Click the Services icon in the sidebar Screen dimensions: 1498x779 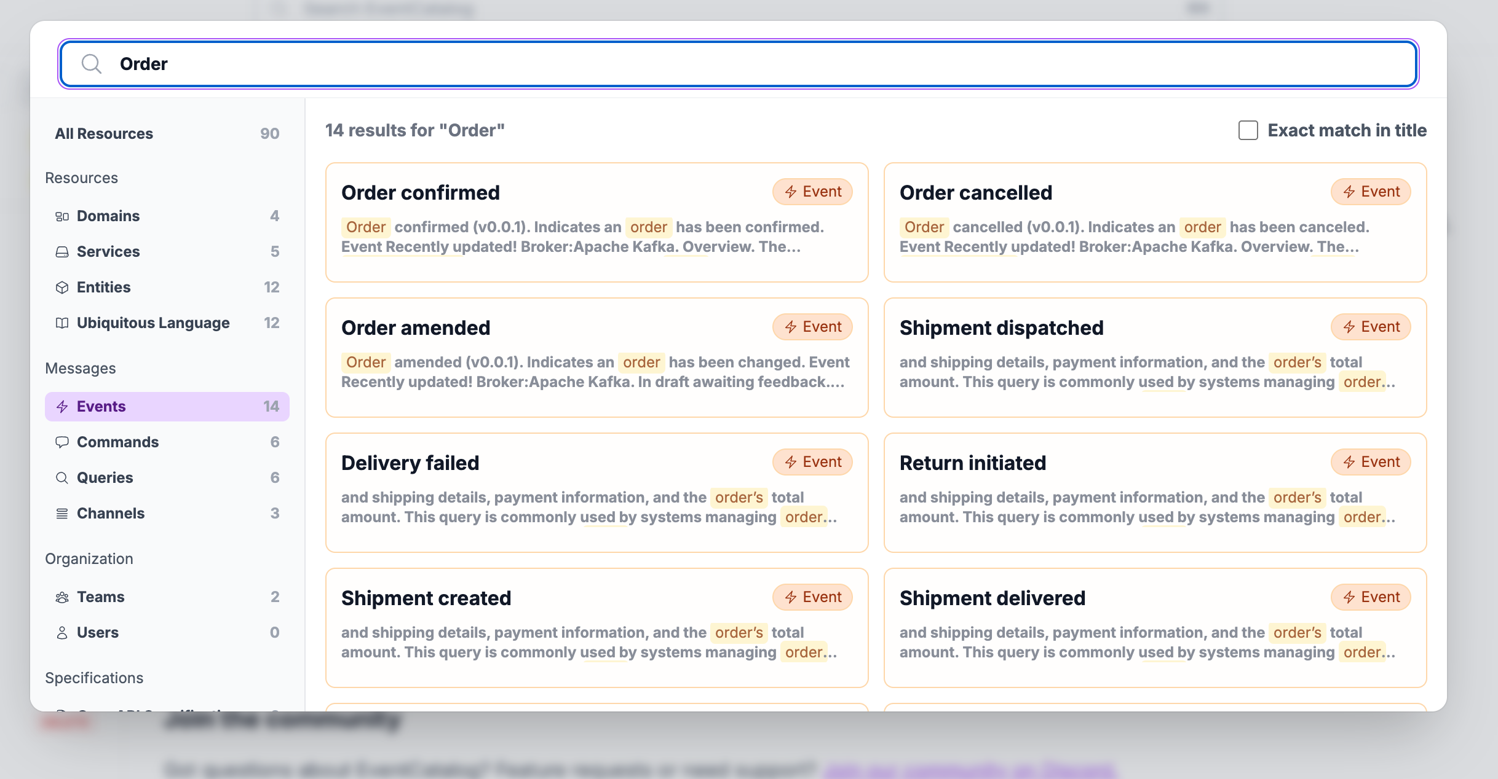63,251
